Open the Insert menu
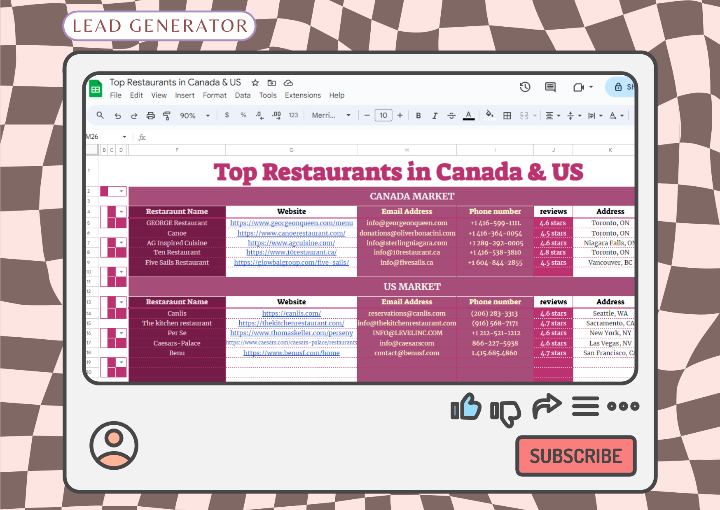Screen dimensions: 720x510 185,95
